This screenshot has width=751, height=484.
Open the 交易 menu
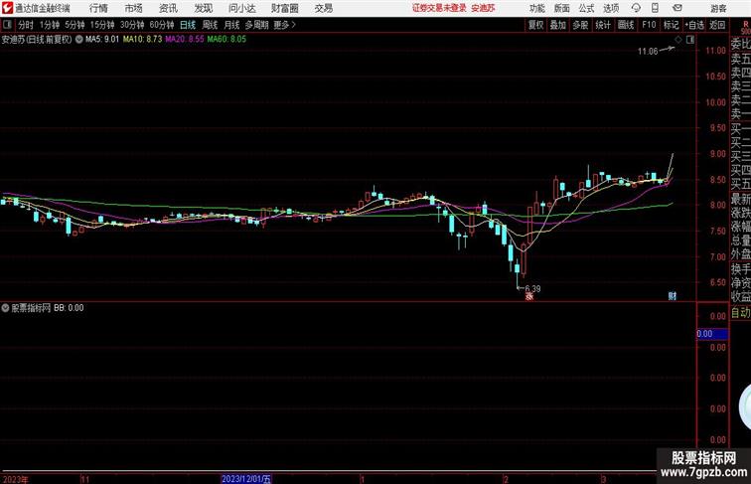(324, 8)
